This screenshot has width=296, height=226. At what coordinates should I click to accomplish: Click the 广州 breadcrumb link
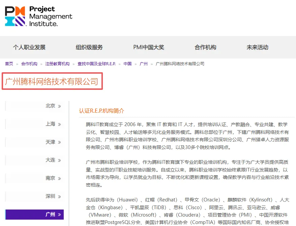point(144,64)
